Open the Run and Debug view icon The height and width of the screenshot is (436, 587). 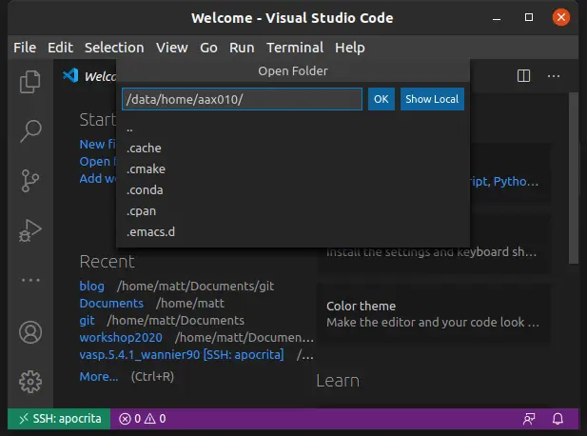(x=29, y=230)
